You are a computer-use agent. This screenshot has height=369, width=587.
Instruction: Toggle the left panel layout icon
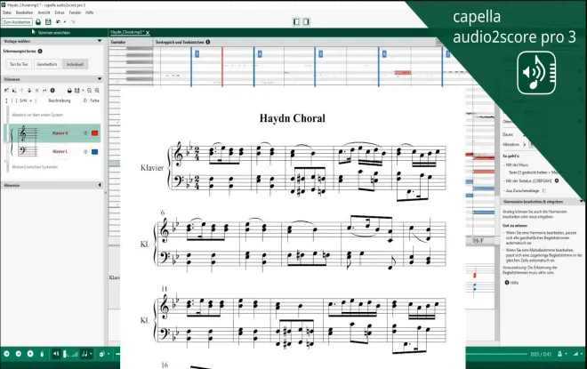(296, 22)
